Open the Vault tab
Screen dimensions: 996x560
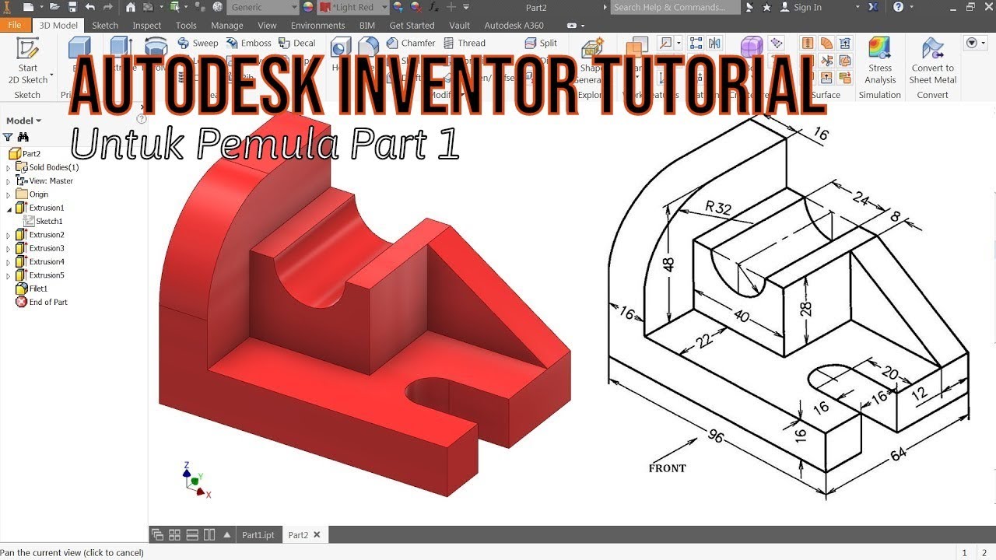[x=459, y=25]
